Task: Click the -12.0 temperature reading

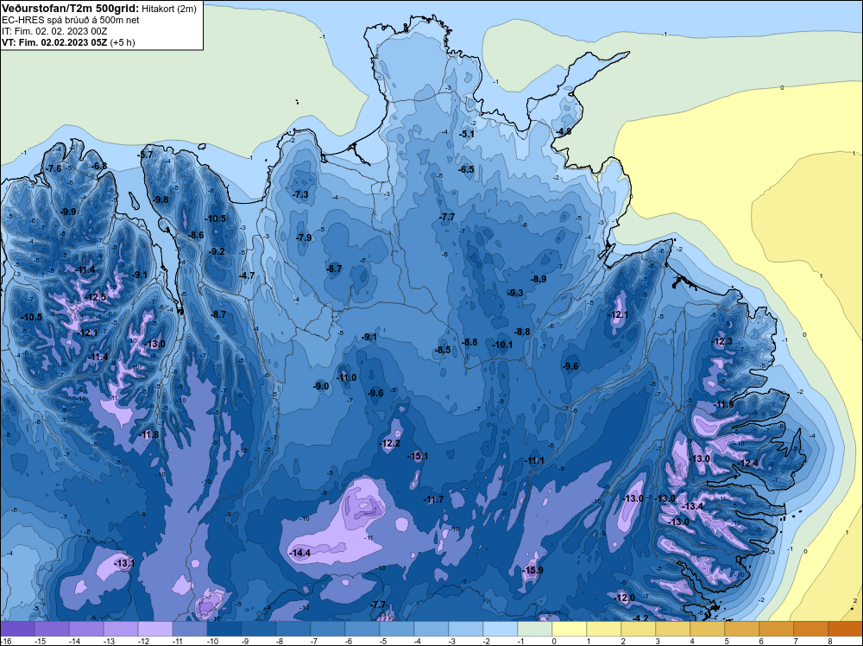Action: [x=625, y=598]
